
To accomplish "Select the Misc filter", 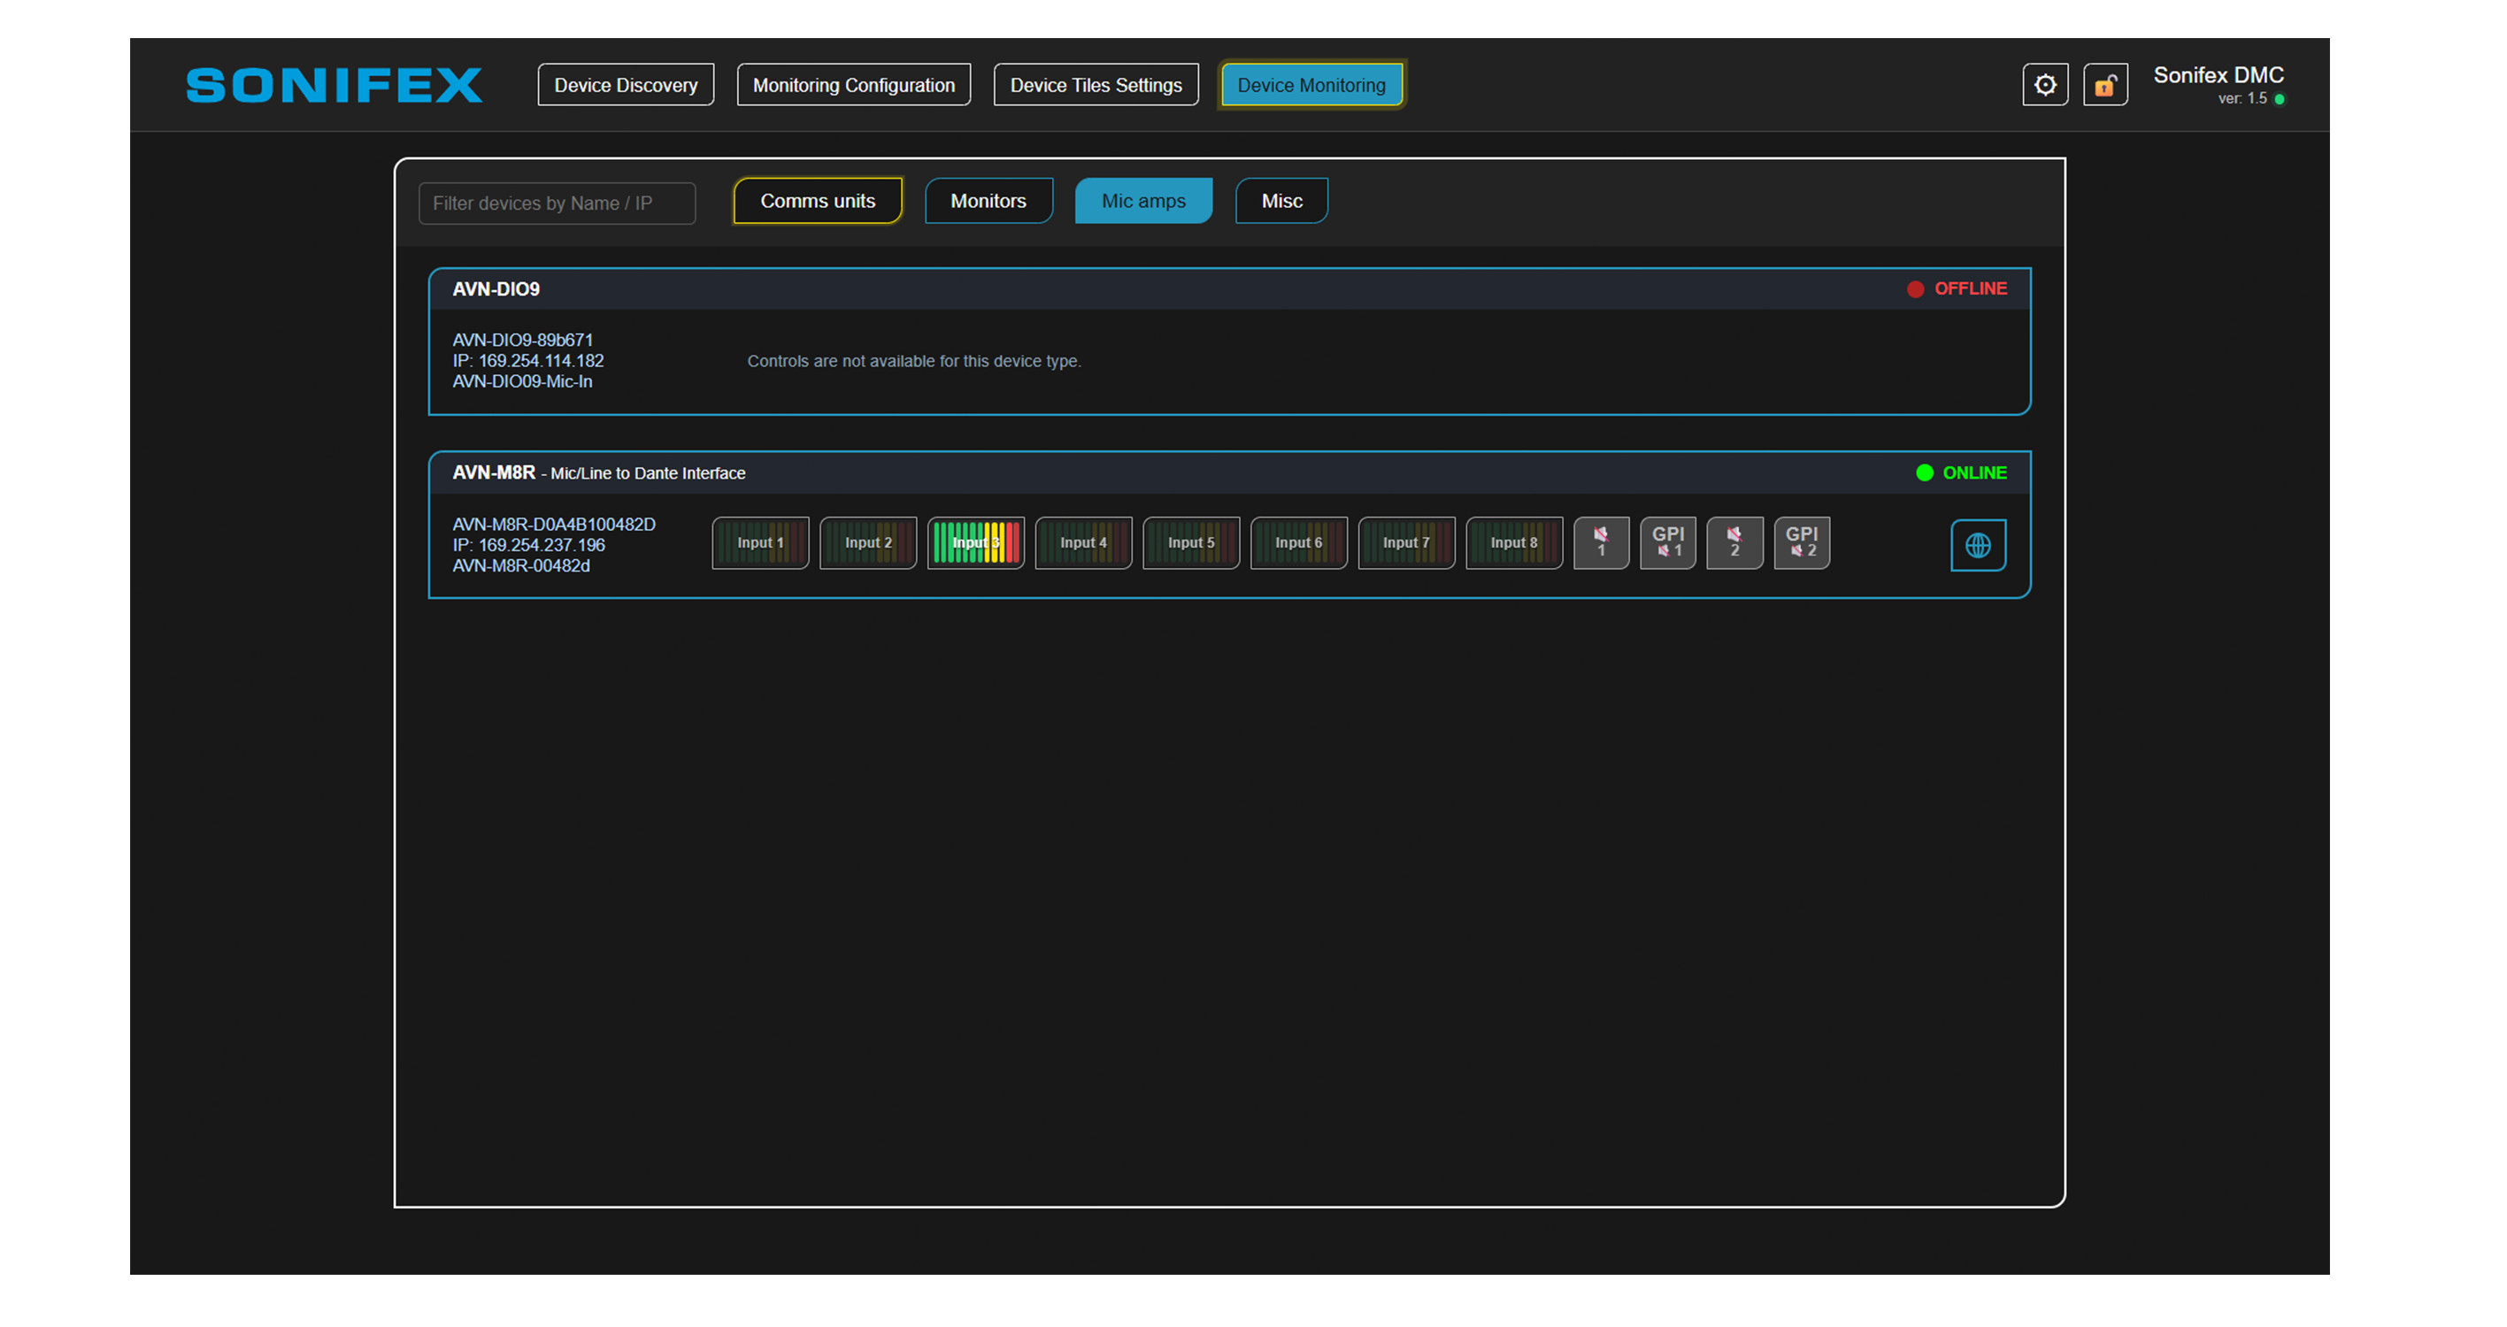I will coord(1281,201).
